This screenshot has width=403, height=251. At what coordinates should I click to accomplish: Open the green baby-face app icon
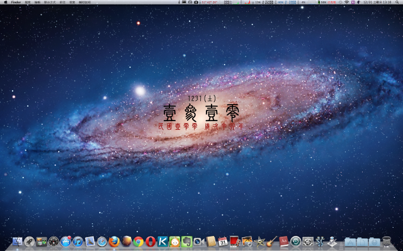174,242
